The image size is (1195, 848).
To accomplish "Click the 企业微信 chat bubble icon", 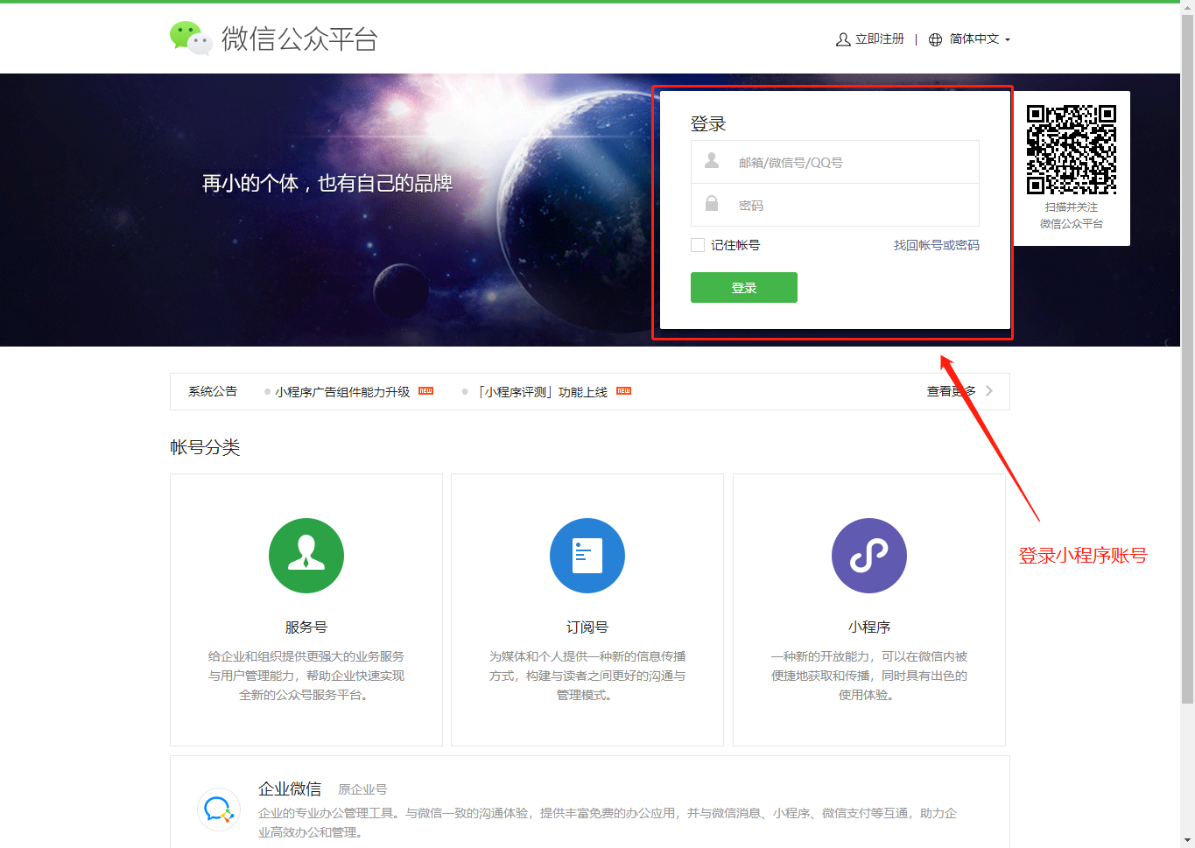I will (x=218, y=809).
